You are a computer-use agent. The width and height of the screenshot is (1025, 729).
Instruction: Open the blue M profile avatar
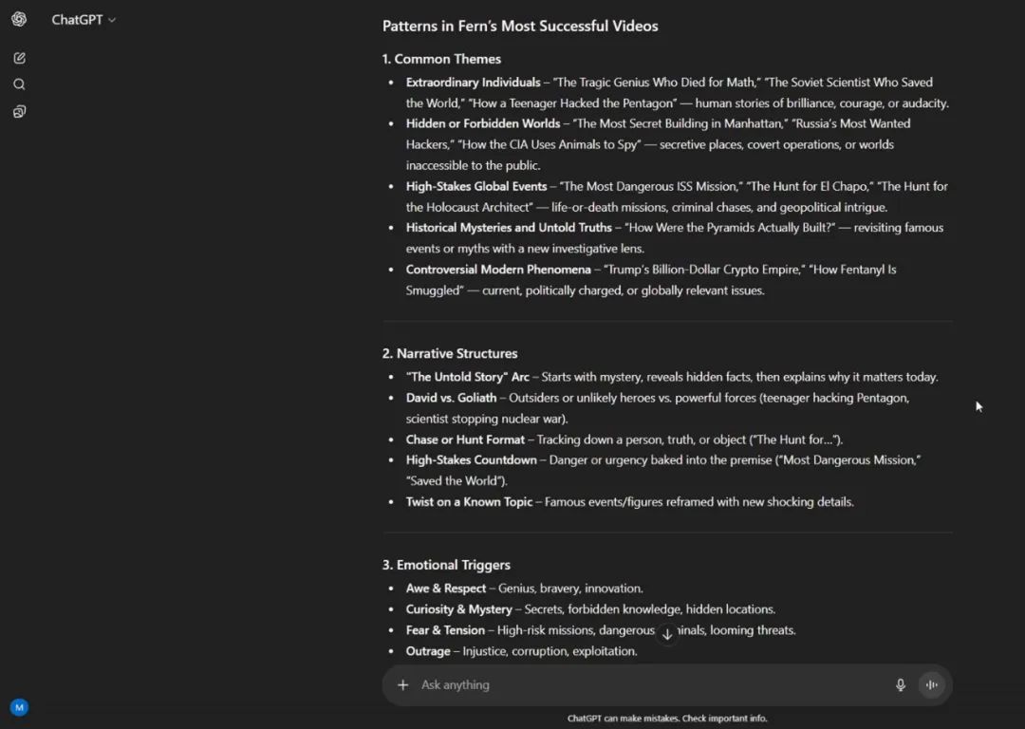click(19, 707)
